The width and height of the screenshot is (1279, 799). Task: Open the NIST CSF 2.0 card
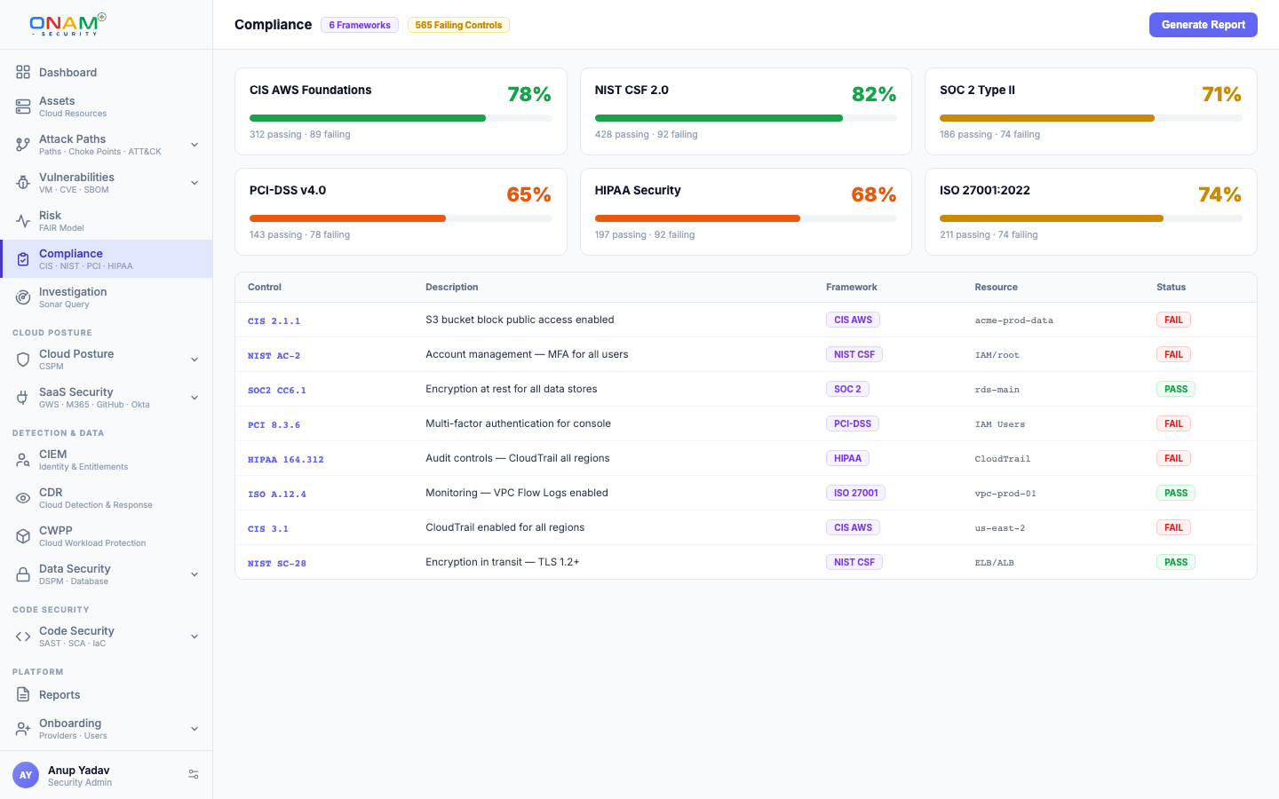(x=746, y=112)
